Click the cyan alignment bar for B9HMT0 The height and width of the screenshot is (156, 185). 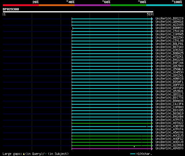pos(112,28)
